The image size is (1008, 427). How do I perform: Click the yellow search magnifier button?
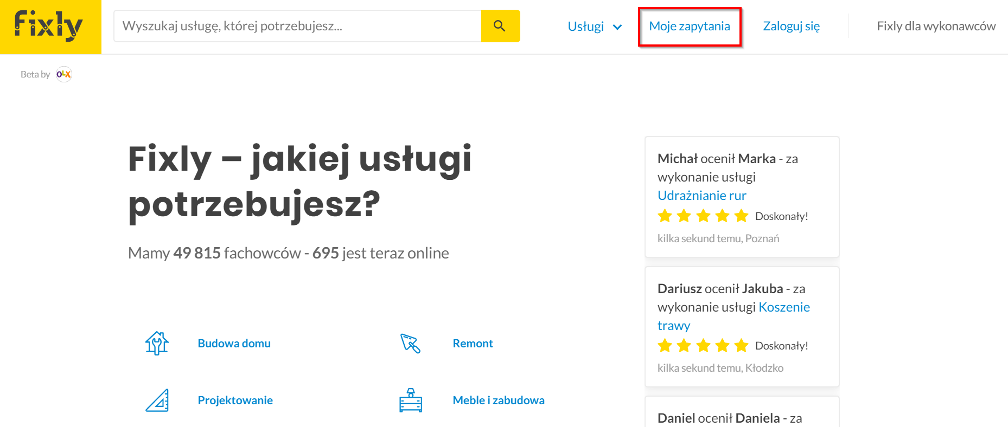click(500, 26)
